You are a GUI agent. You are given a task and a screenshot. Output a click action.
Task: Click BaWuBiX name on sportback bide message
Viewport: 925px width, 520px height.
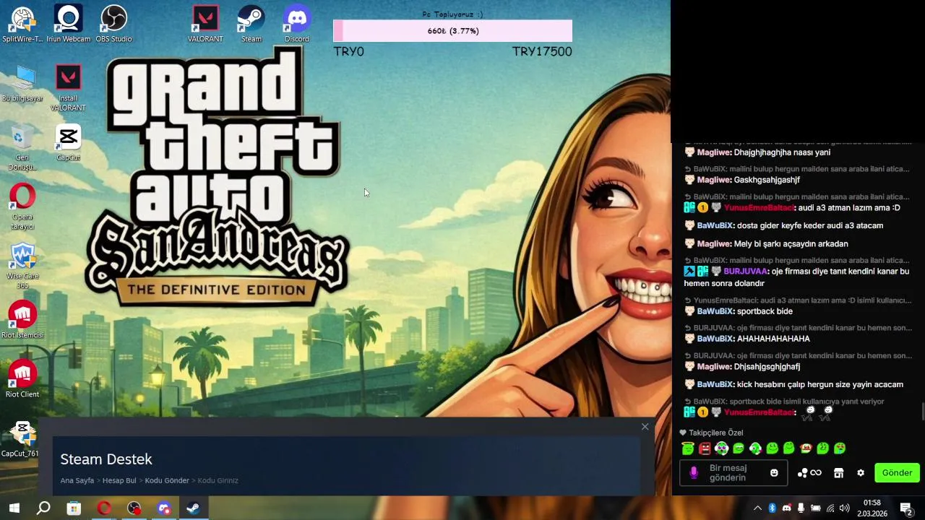715,311
